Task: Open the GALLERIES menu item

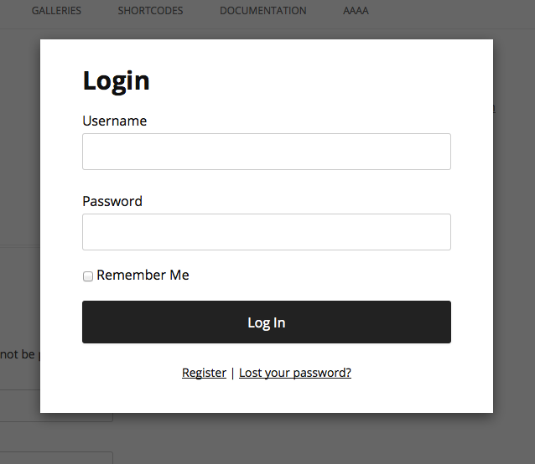Action: click(56, 11)
